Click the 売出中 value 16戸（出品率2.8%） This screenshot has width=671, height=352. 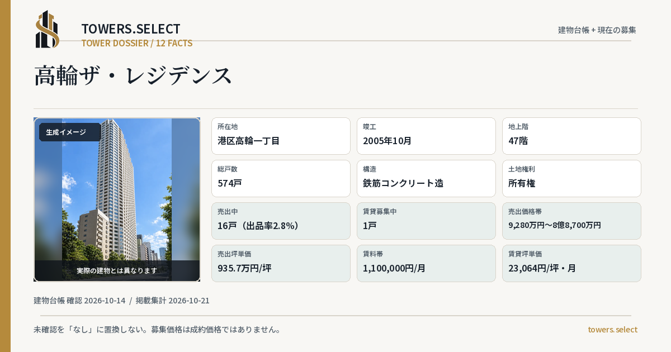coord(261,226)
